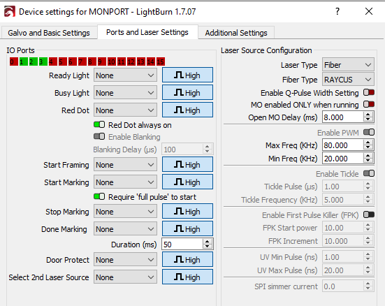Open the Busy Light port dropdown
Viewport: 385px width, 306px height.
(125, 93)
